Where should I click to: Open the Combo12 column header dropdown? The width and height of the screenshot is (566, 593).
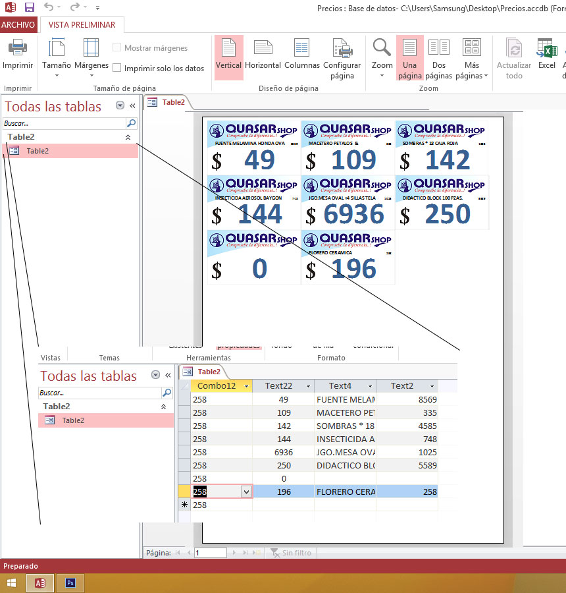(246, 386)
